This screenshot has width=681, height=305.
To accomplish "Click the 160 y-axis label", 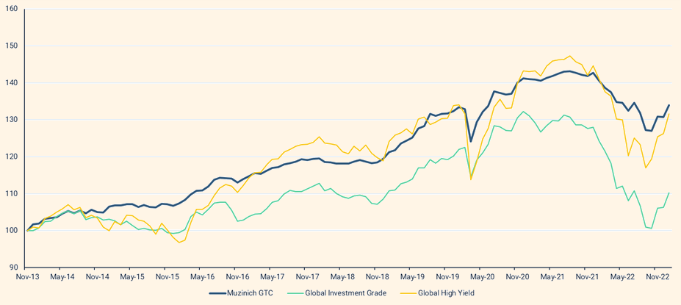I will (x=12, y=10).
